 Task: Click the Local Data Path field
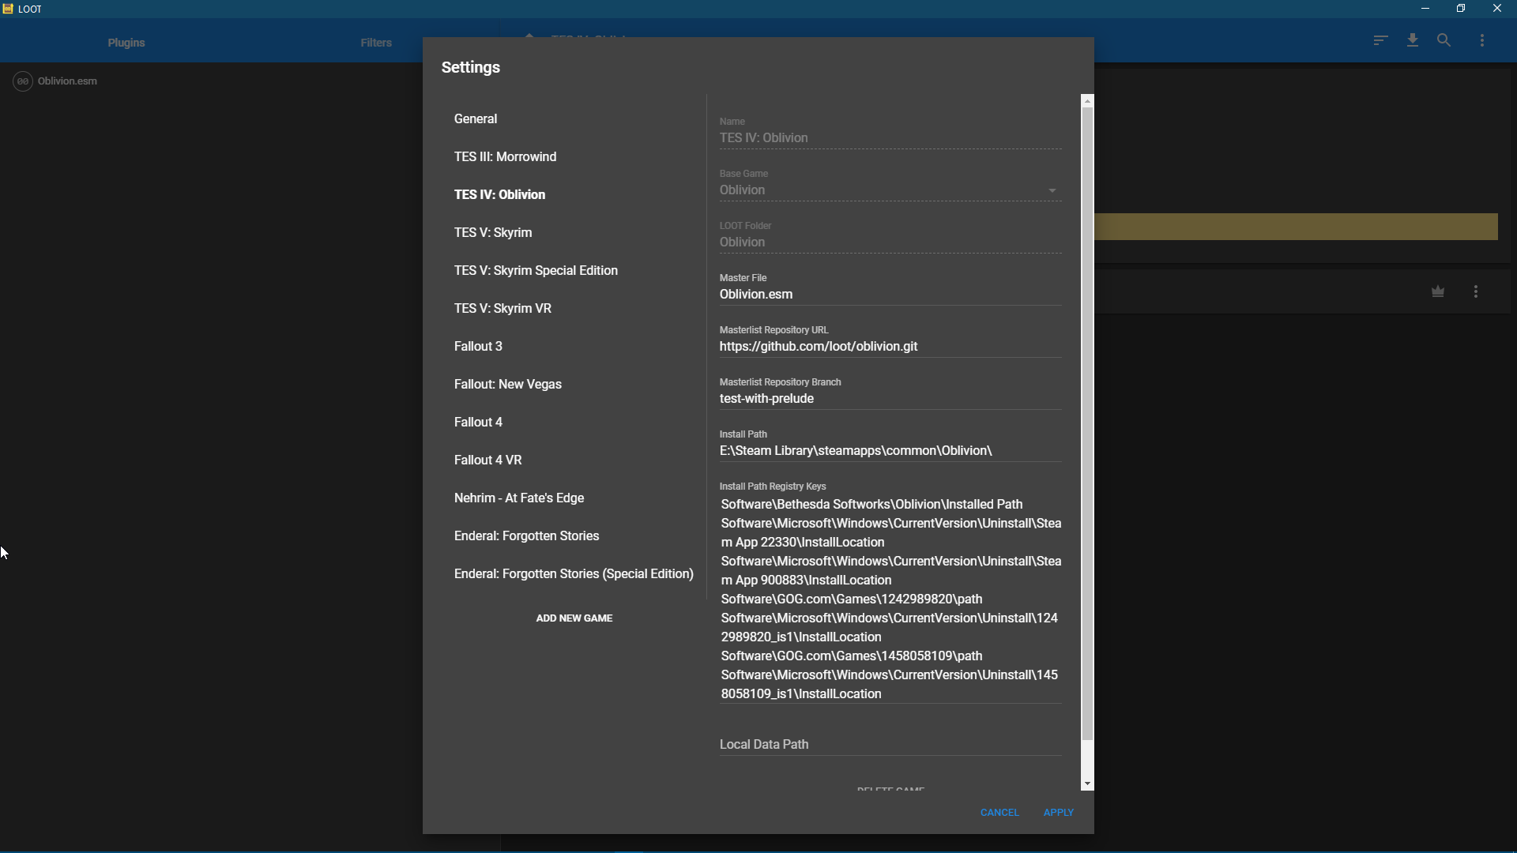(890, 744)
